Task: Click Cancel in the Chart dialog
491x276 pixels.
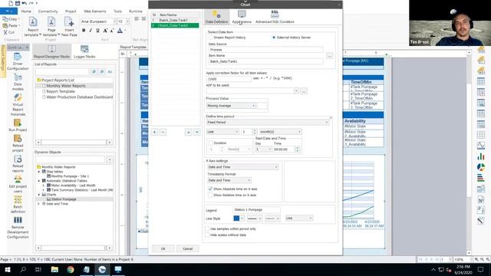Action: pos(187,248)
